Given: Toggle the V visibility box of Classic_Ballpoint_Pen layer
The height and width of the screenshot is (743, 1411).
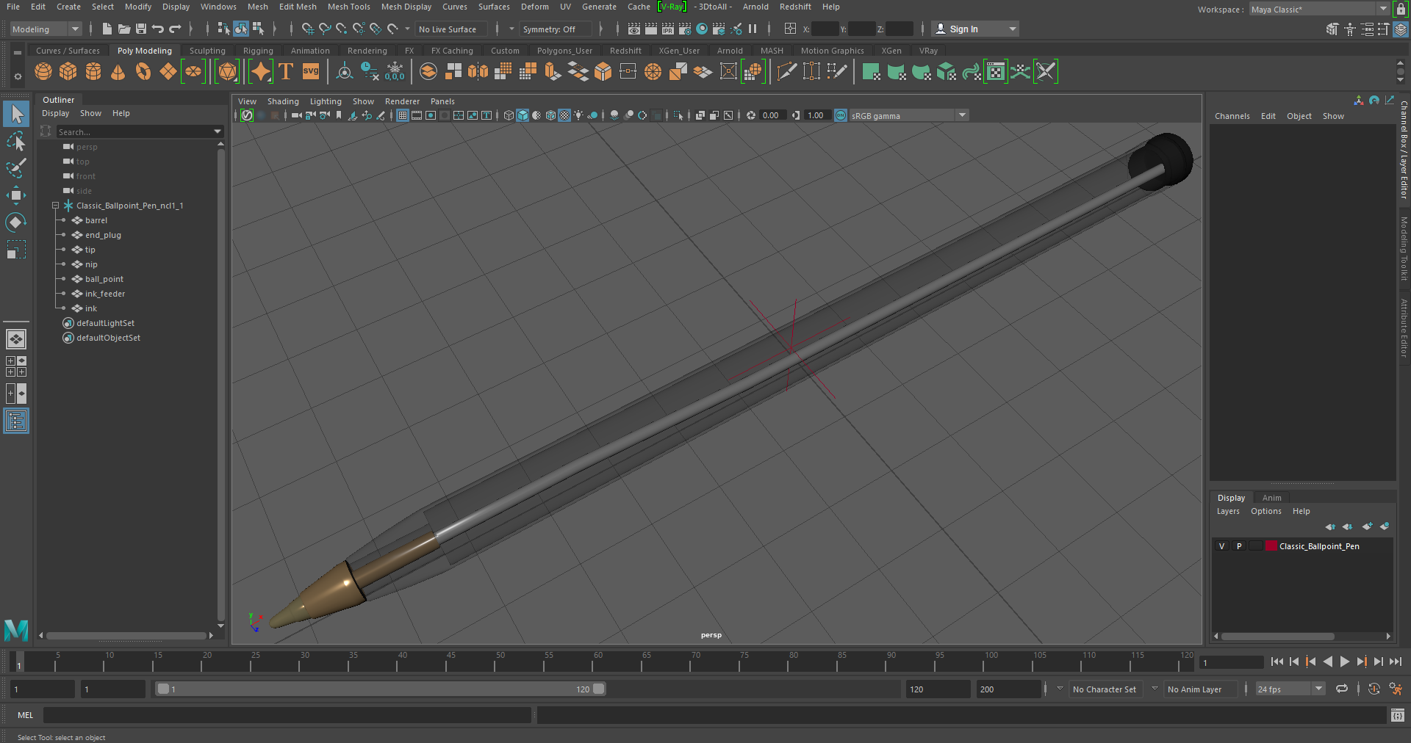Looking at the screenshot, I should pyautogui.click(x=1221, y=546).
